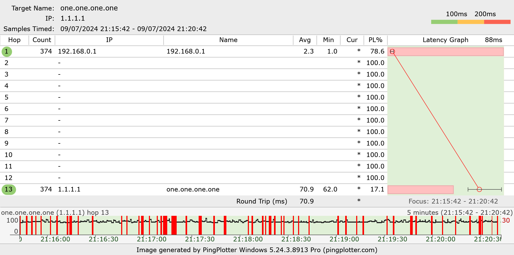This screenshot has height=255, width=514.
Task: Click the green hop 13 circle icon
Action: tap(9, 189)
